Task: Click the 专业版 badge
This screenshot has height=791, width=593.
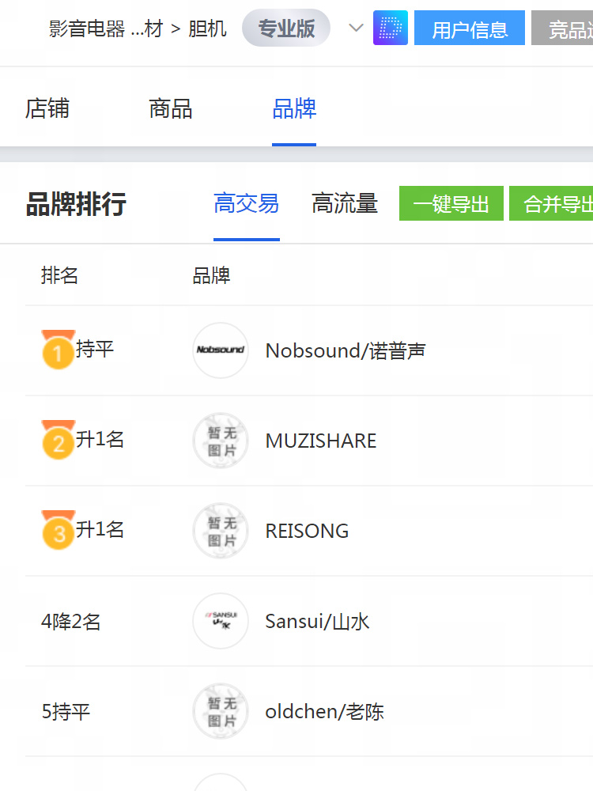Action: pos(286,28)
